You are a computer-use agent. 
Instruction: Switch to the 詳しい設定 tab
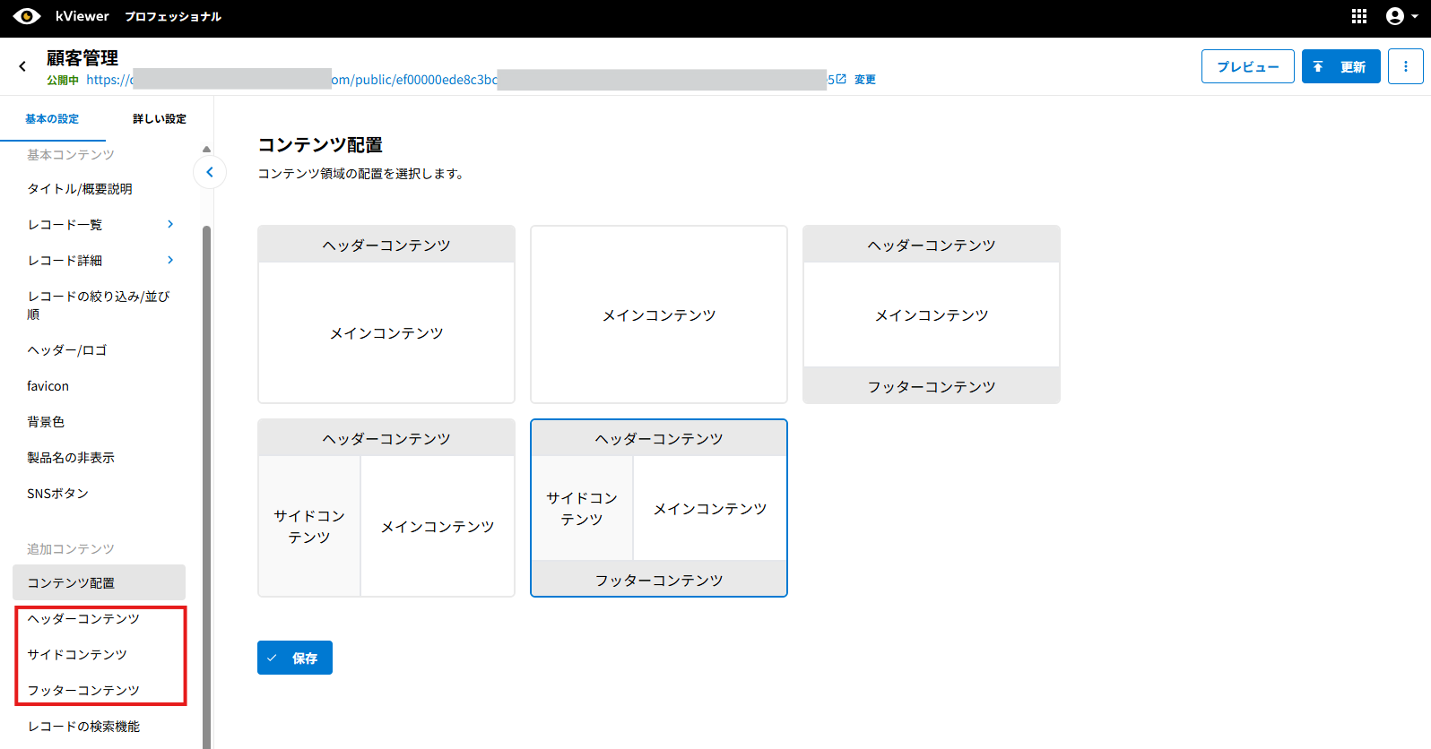pos(159,118)
